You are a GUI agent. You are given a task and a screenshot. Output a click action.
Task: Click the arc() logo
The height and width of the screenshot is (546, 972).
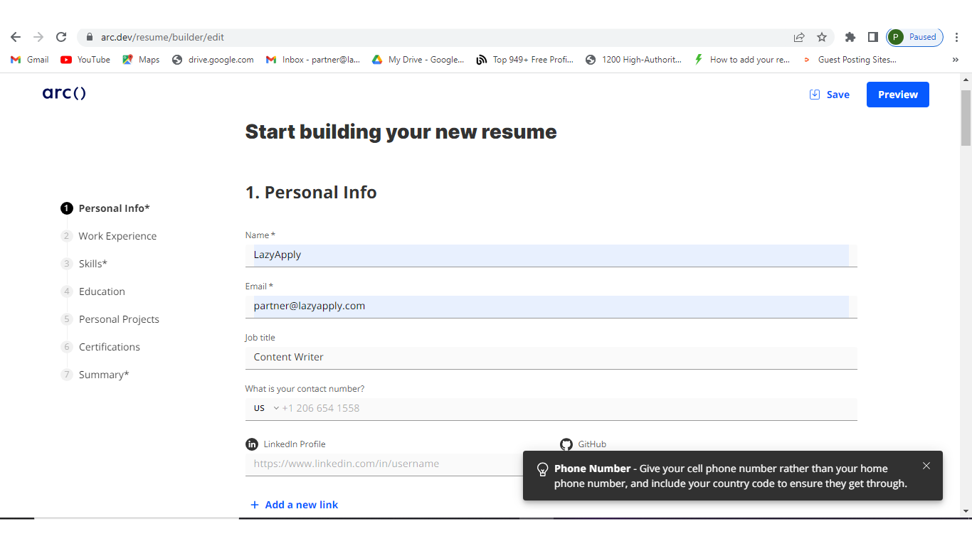pos(64,94)
